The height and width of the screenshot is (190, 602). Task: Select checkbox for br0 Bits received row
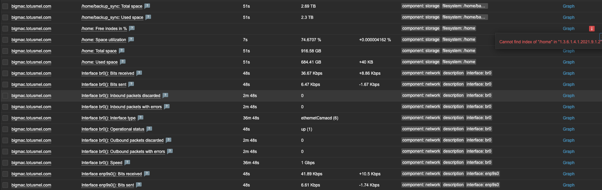(5, 73)
